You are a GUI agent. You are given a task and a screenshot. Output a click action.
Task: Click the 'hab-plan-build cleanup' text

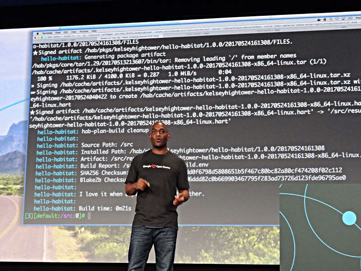(115, 131)
